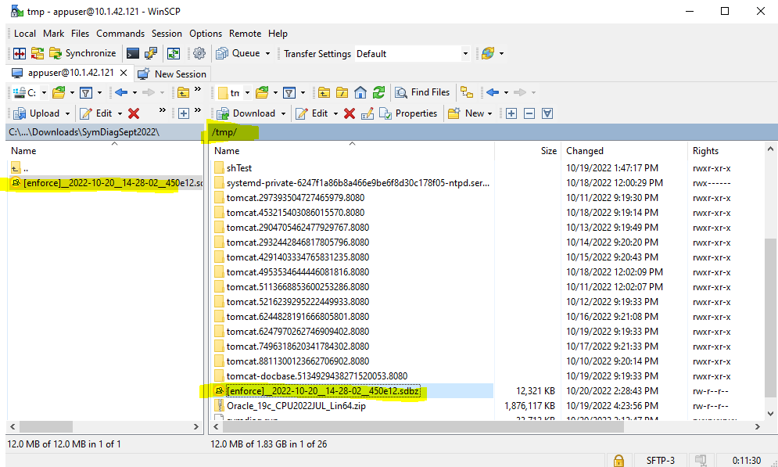Open the terminal console icon
Image resolution: width=778 pixels, height=467 pixels.
[132, 53]
